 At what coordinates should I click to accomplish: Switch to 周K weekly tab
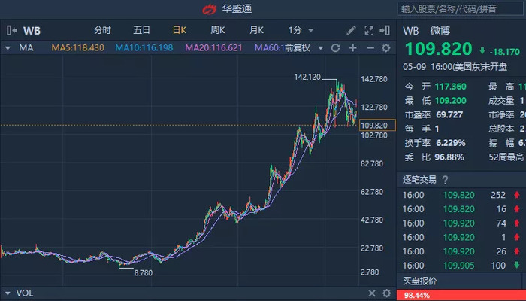218,31
